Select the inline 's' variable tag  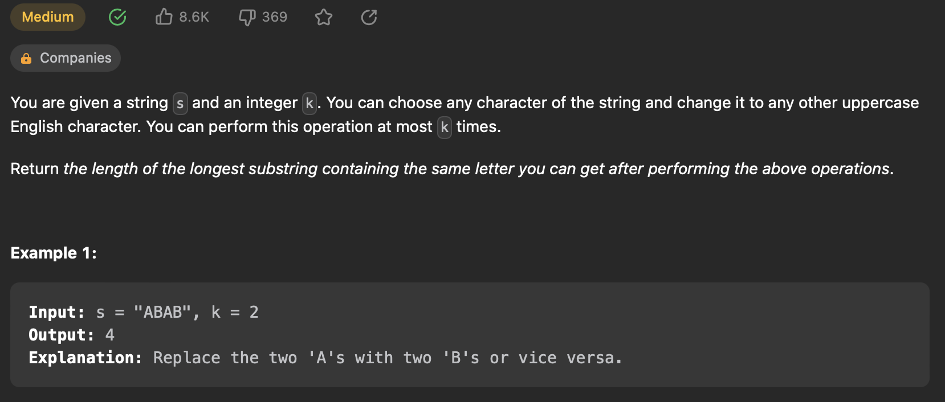pos(179,103)
